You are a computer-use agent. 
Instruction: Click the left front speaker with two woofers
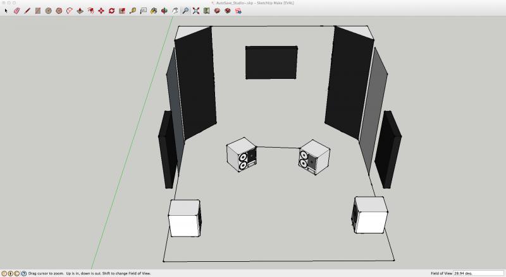coord(242,155)
